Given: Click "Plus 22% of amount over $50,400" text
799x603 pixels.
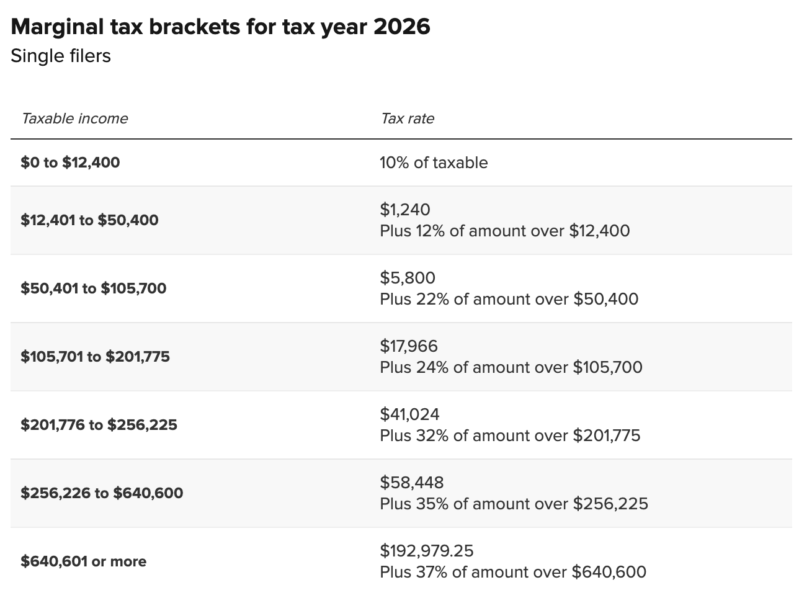Looking at the screenshot, I should (x=509, y=299).
